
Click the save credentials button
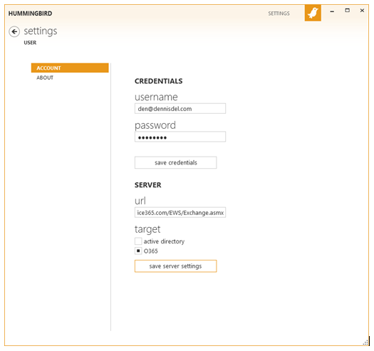(175, 162)
